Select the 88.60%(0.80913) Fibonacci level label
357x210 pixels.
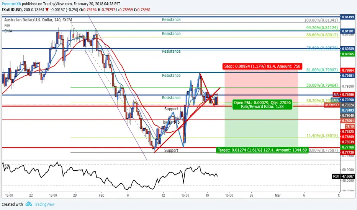[x=322, y=35]
